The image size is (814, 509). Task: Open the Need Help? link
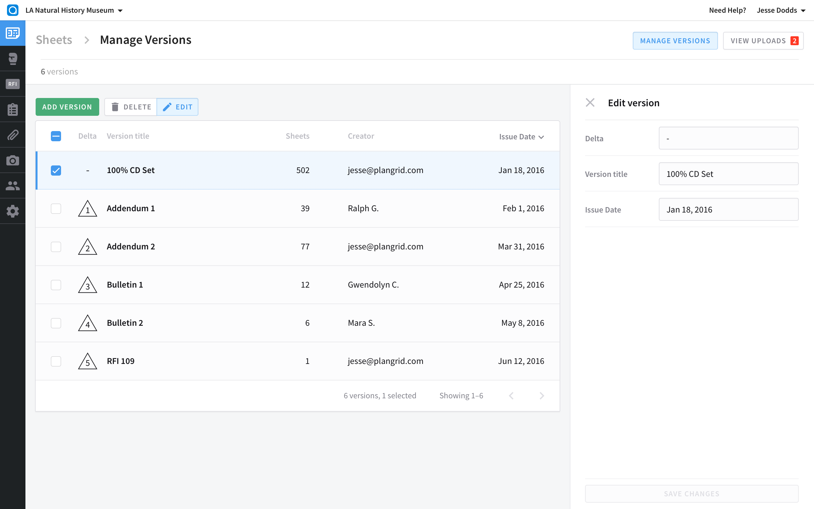pyautogui.click(x=727, y=10)
